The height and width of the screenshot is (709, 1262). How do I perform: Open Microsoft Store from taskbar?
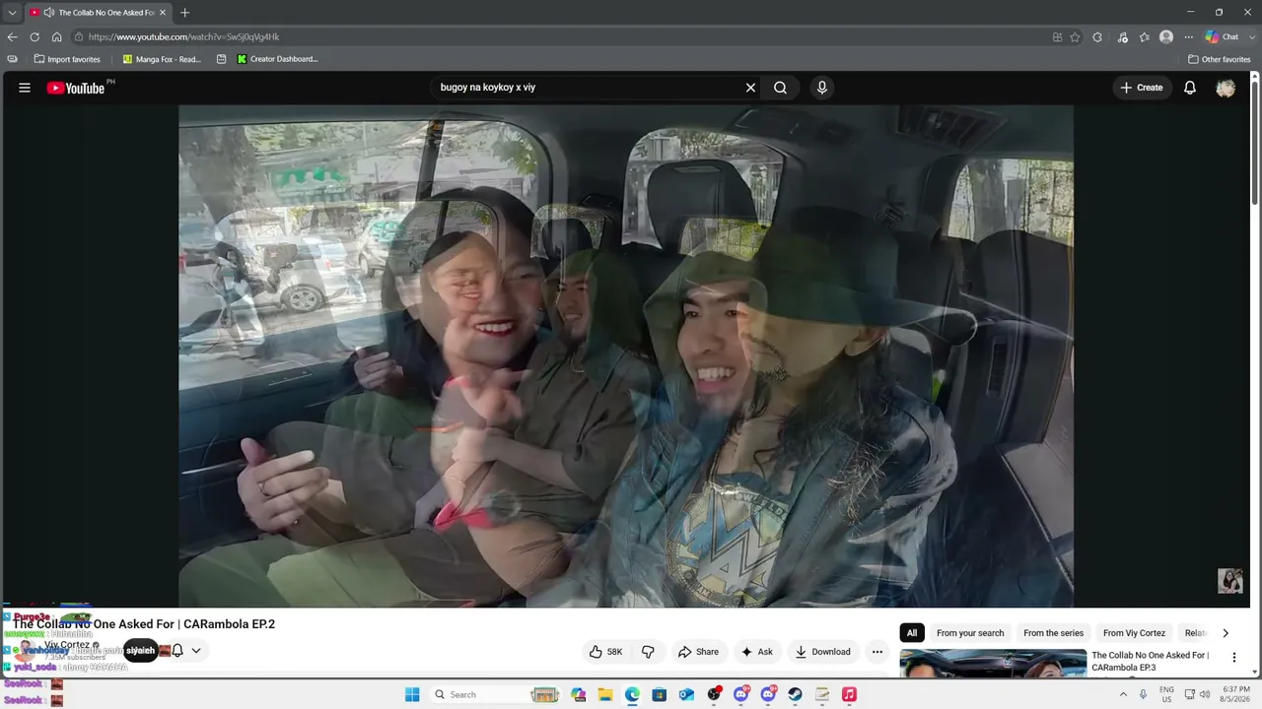[x=660, y=694]
